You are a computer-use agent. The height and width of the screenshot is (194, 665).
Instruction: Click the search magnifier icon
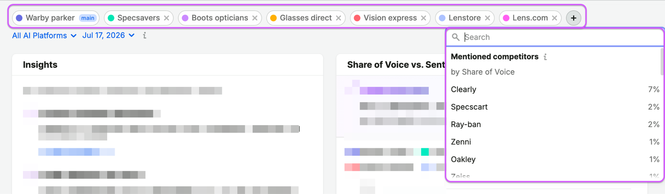[x=456, y=37]
